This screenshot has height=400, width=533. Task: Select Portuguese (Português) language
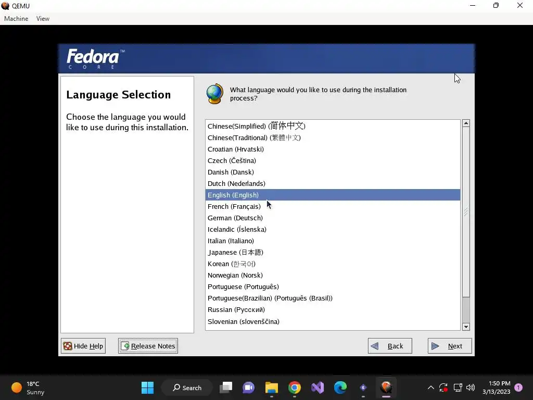point(333,287)
